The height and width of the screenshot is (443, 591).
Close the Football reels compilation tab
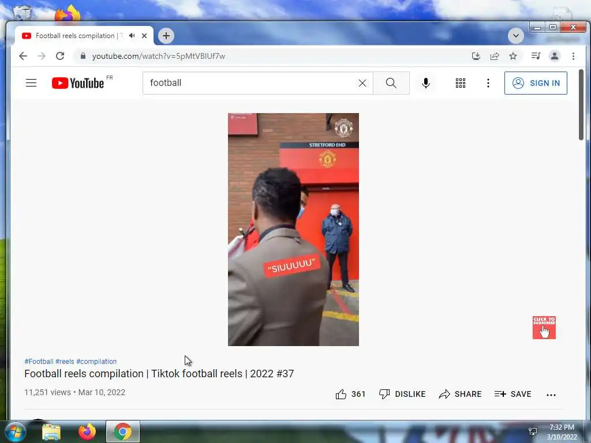pyautogui.click(x=144, y=36)
